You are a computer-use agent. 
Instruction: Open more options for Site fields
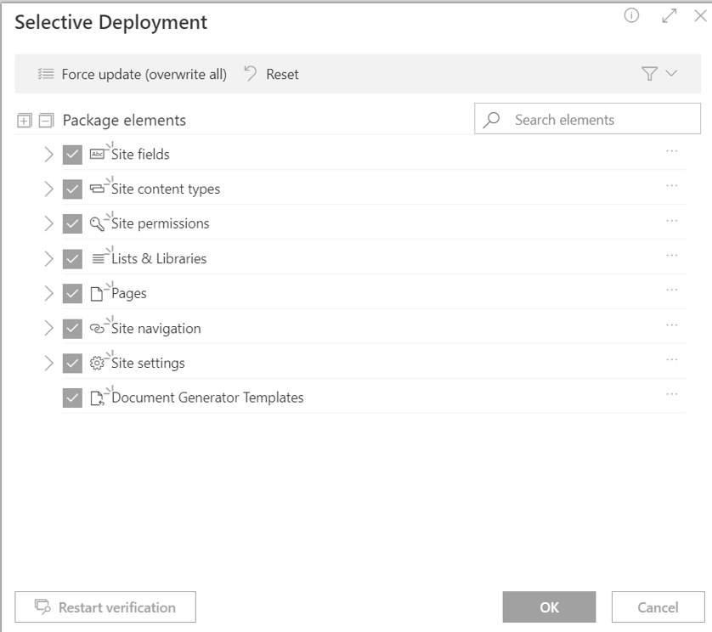point(671,150)
